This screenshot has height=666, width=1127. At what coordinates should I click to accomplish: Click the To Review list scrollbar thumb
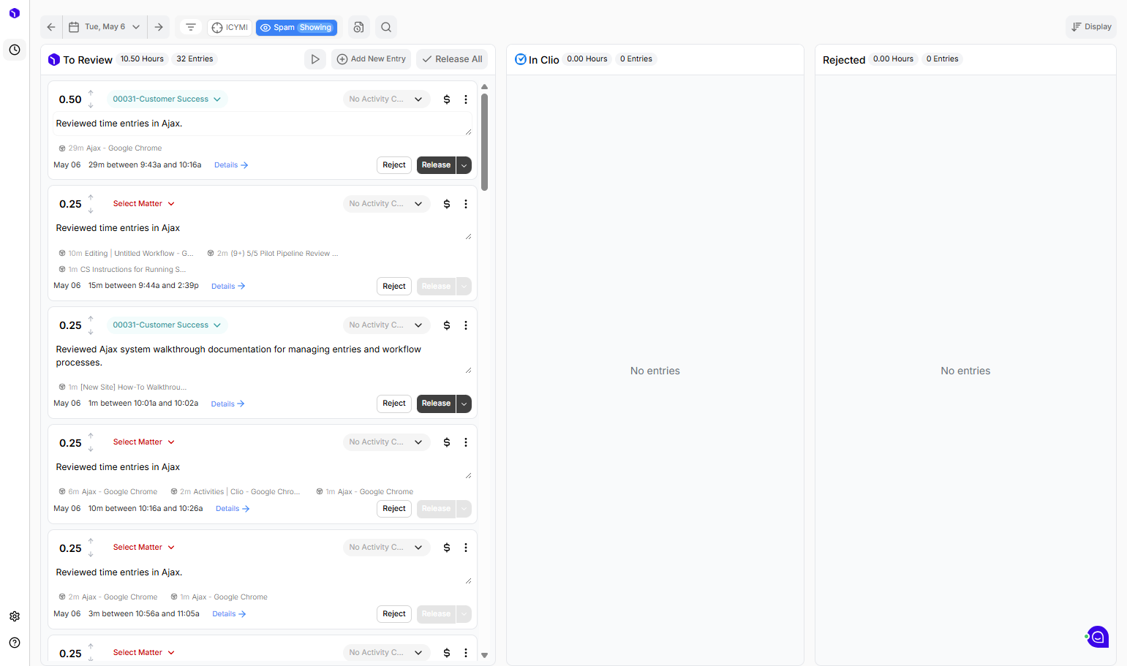point(484,141)
